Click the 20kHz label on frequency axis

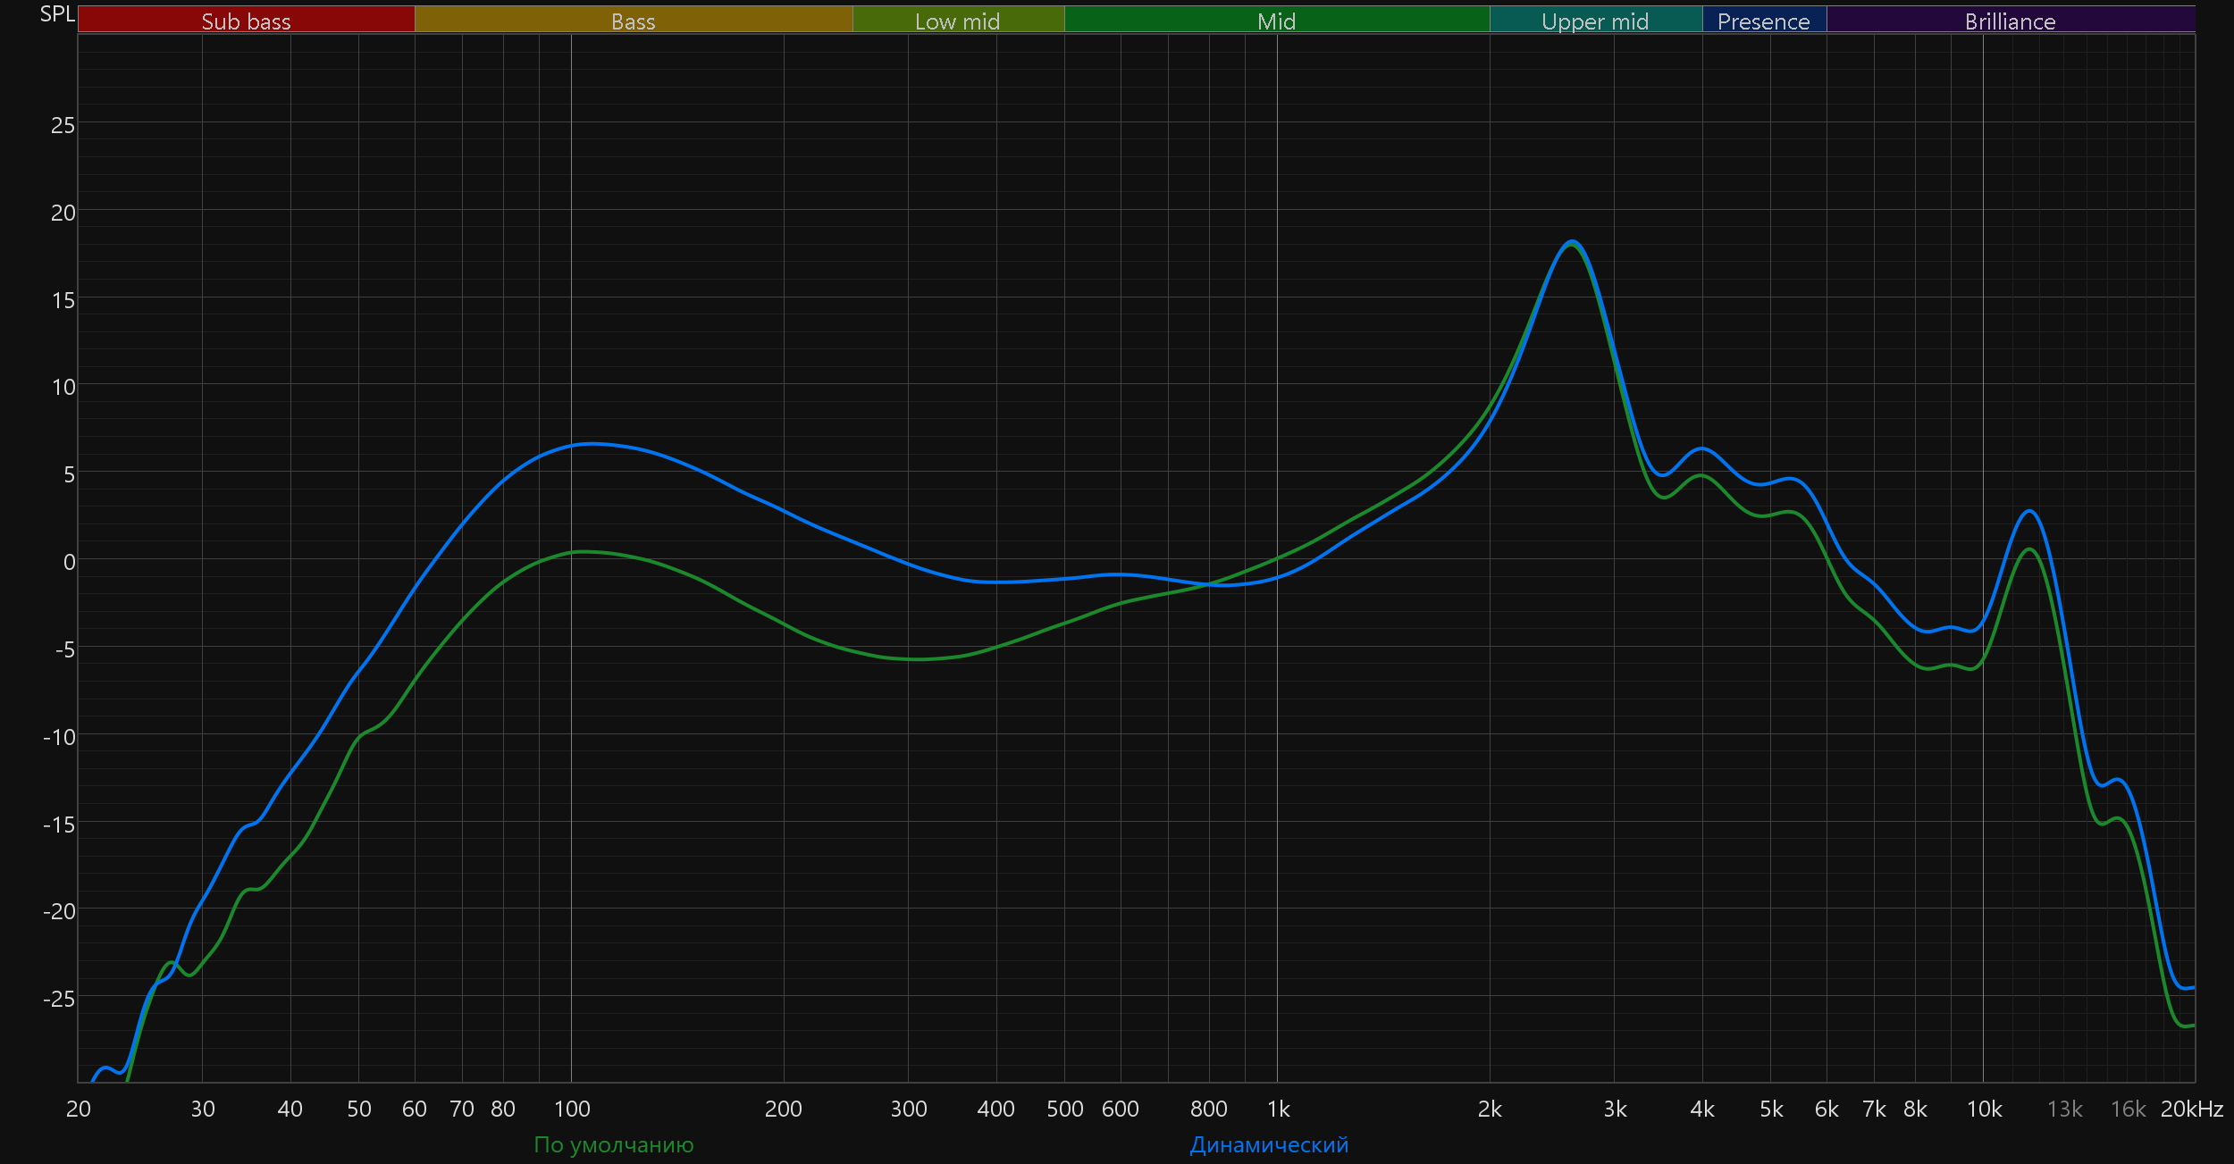2191,1109
